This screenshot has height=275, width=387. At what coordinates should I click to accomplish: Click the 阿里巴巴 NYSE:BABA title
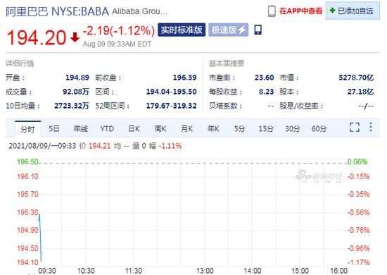pyautogui.click(x=57, y=11)
